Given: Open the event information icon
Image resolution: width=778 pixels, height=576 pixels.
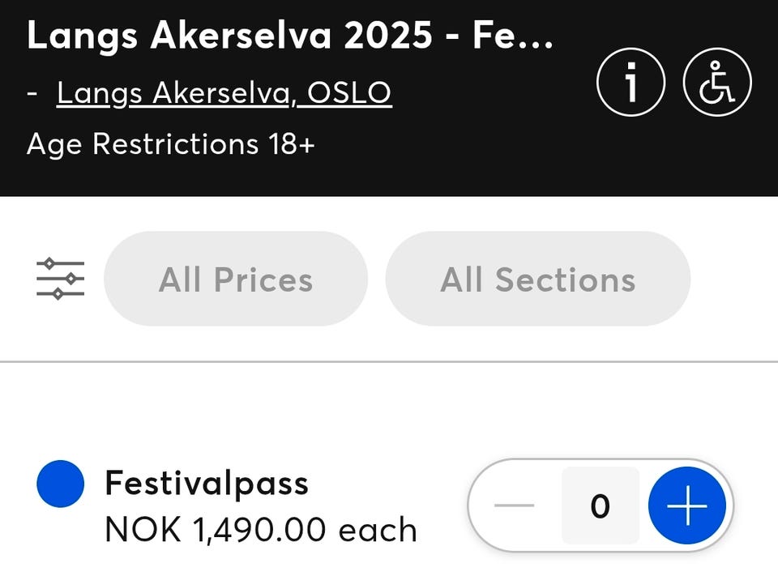Looking at the screenshot, I should click(631, 83).
